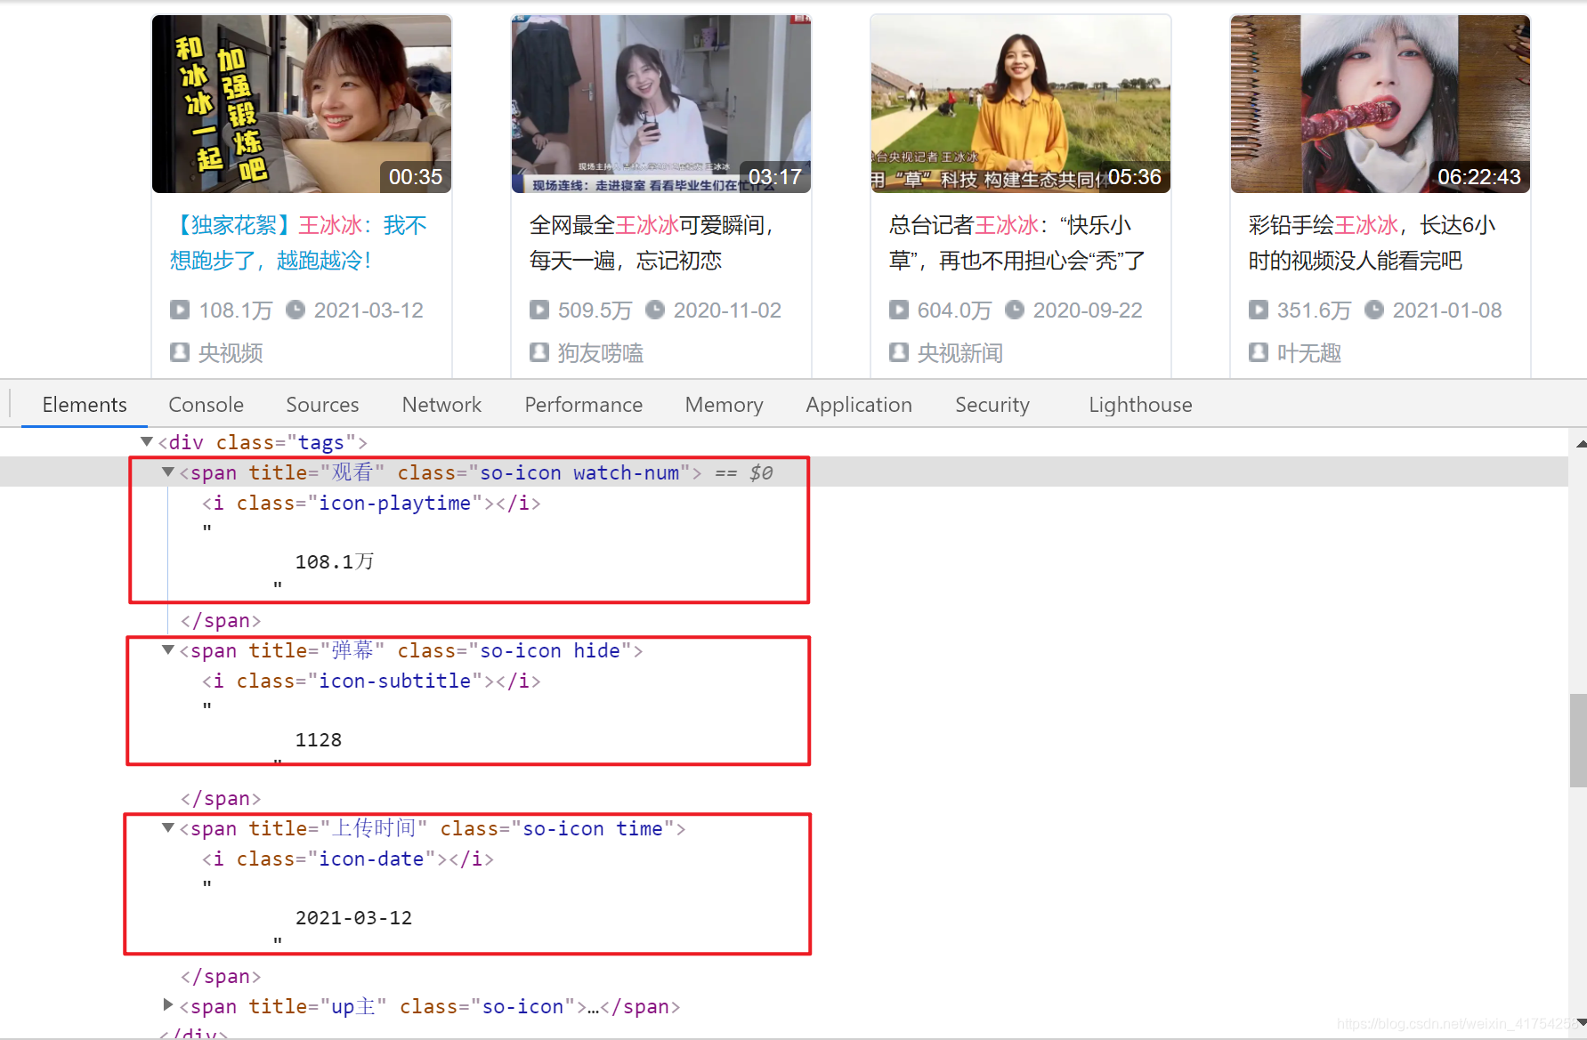Click play-count icon beside 108.1万

[x=180, y=310]
